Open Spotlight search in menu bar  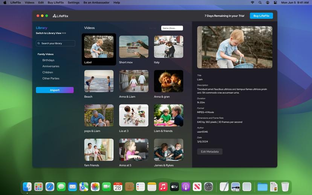(260, 3)
